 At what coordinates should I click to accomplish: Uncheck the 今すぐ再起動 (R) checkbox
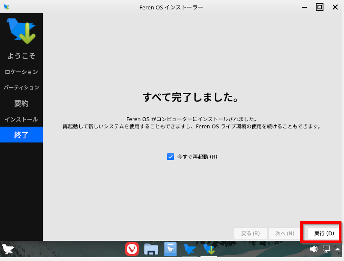pos(171,157)
